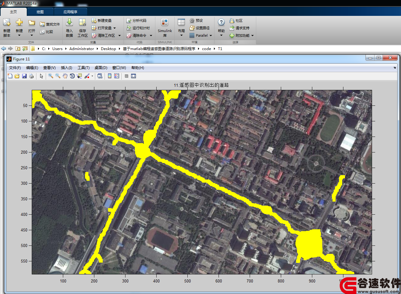Select the Pan hand tool
This screenshot has height=294, width=401.
[65, 76]
